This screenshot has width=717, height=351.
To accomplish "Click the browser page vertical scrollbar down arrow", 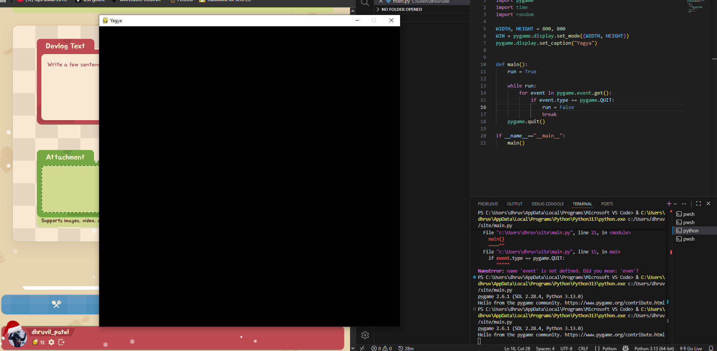I will pyautogui.click(x=353, y=348).
